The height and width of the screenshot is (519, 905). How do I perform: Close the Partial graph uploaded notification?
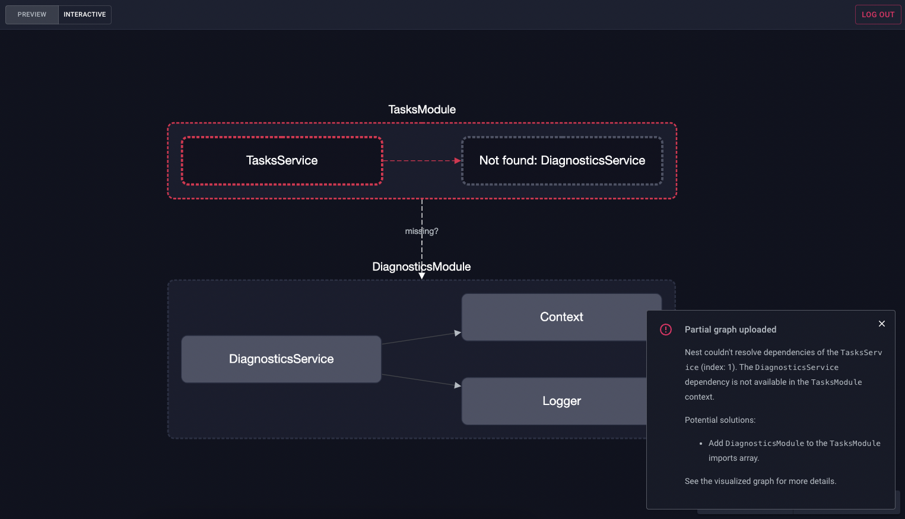pyautogui.click(x=881, y=324)
